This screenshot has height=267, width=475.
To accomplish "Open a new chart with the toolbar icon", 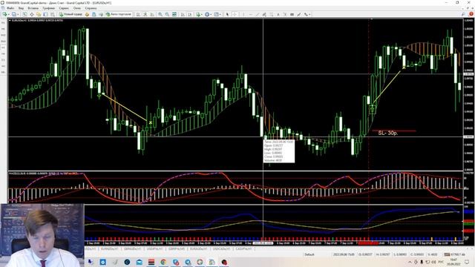I will 5,14.
